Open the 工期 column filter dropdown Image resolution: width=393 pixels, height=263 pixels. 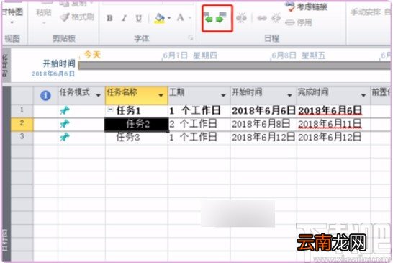pyautogui.click(x=223, y=95)
